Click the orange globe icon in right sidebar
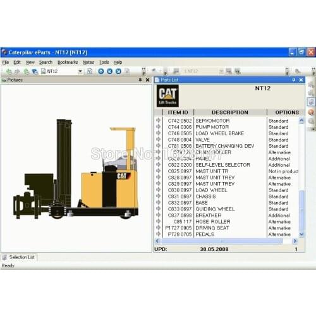The height and width of the screenshot is (316, 316). coord(311,112)
